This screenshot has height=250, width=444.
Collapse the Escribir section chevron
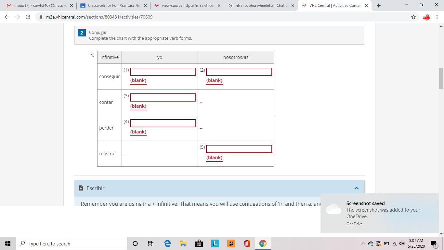356,188
